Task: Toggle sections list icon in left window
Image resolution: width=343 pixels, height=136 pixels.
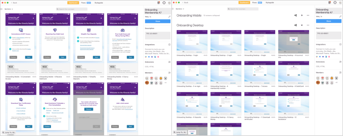Action: (x=1, y=9)
